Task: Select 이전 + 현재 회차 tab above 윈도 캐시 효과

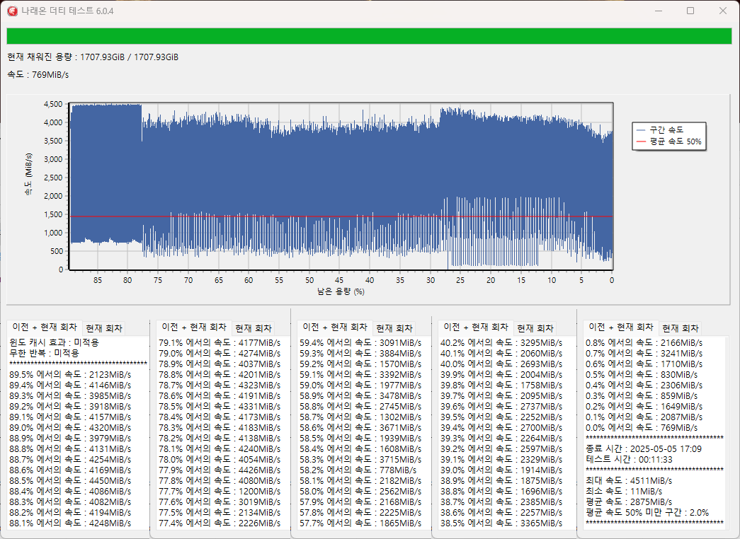Action: (x=45, y=328)
